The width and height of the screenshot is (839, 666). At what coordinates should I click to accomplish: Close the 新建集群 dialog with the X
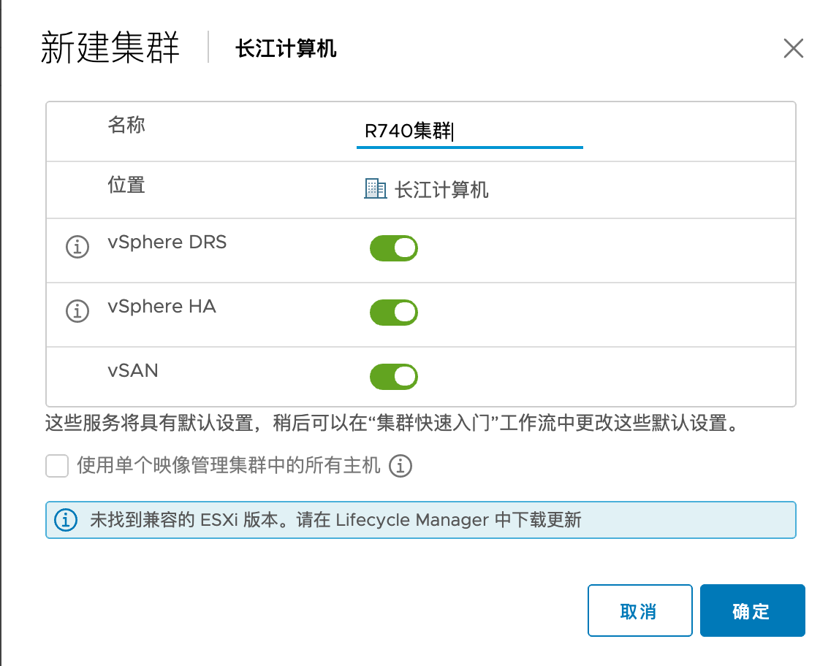tap(793, 49)
